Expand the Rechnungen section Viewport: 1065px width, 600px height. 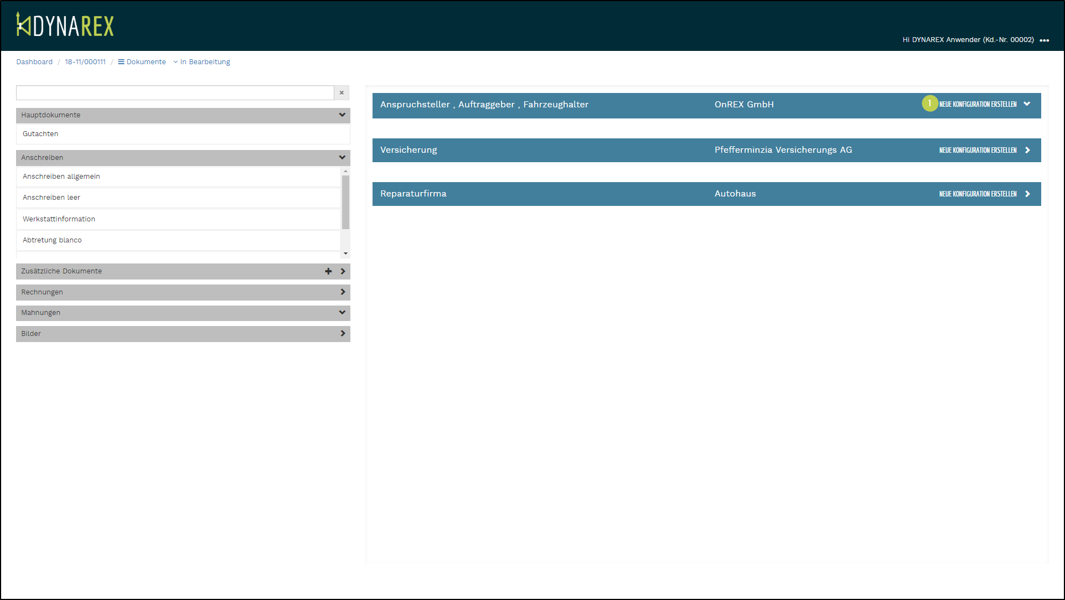coord(343,292)
